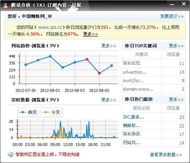
Task: Open 更多>> for 昨日热门版块
Action: tap(176, 100)
